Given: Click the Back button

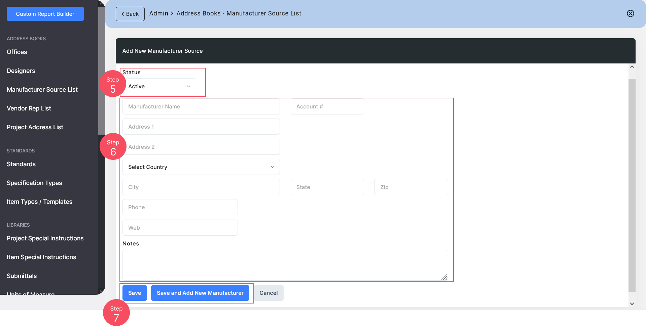Looking at the screenshot, I should 130,14.
